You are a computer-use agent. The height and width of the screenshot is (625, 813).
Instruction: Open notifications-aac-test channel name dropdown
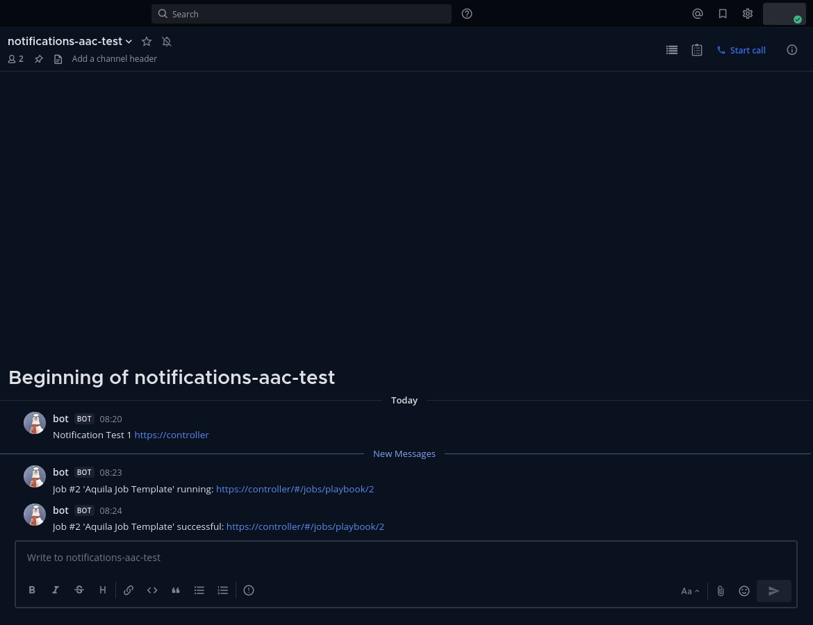pos(69,42)
